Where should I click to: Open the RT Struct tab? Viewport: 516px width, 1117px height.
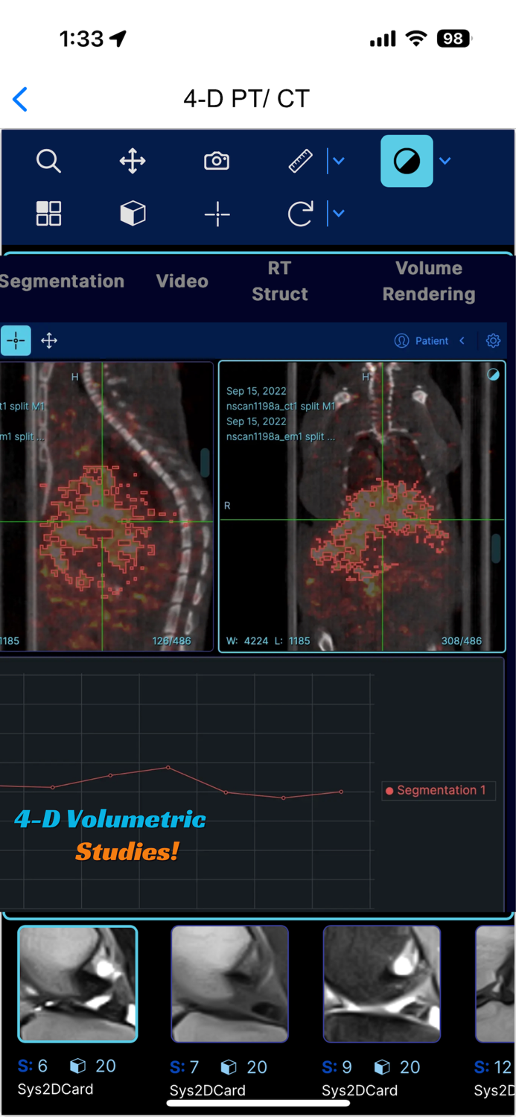pos(280,281)
